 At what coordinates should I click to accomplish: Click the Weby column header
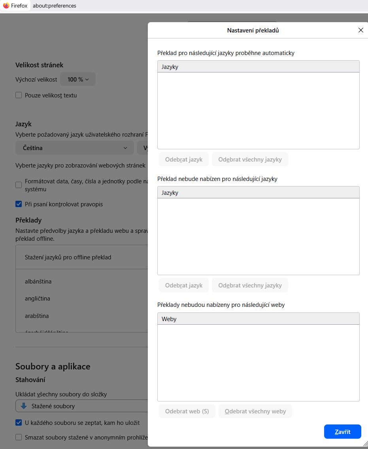(x=258, y=319)
